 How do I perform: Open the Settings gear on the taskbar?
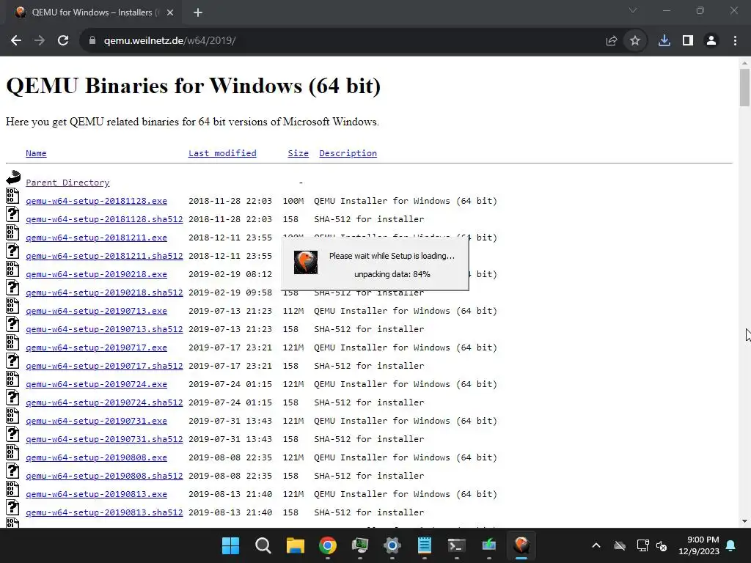click(392, 545)
